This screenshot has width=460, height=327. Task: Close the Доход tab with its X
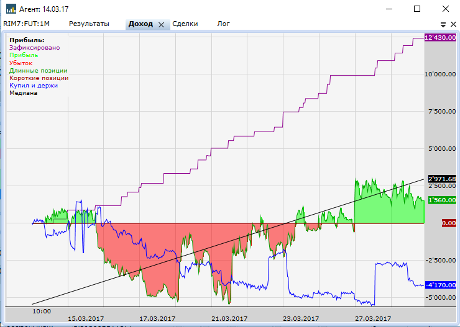click(162, 25)
